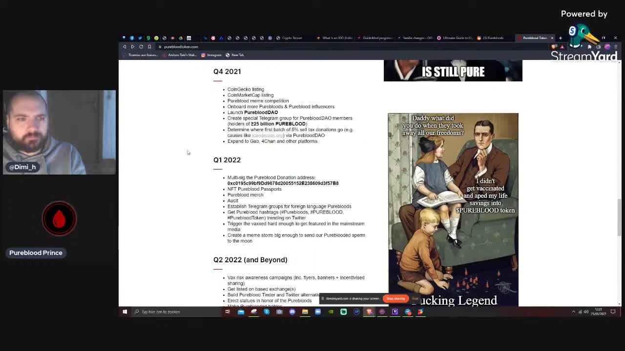Image resolution: width=625 pixels, height=351 pixels.
Task: Open the New Tab bookmark
Action: (x=235, y=55)
